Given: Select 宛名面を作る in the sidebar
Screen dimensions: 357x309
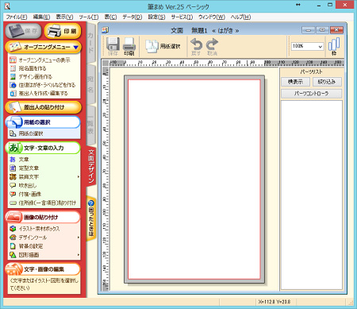Looking at the screenshot, I should click(x=28, y=68).
